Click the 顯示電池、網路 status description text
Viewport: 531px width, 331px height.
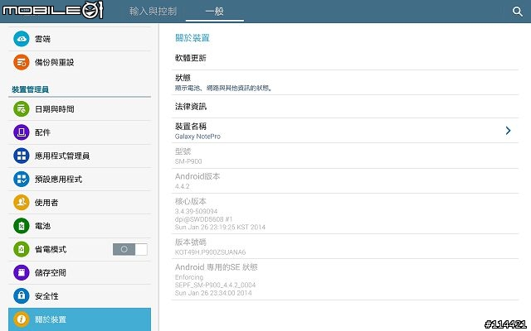[x=223, y=89]
